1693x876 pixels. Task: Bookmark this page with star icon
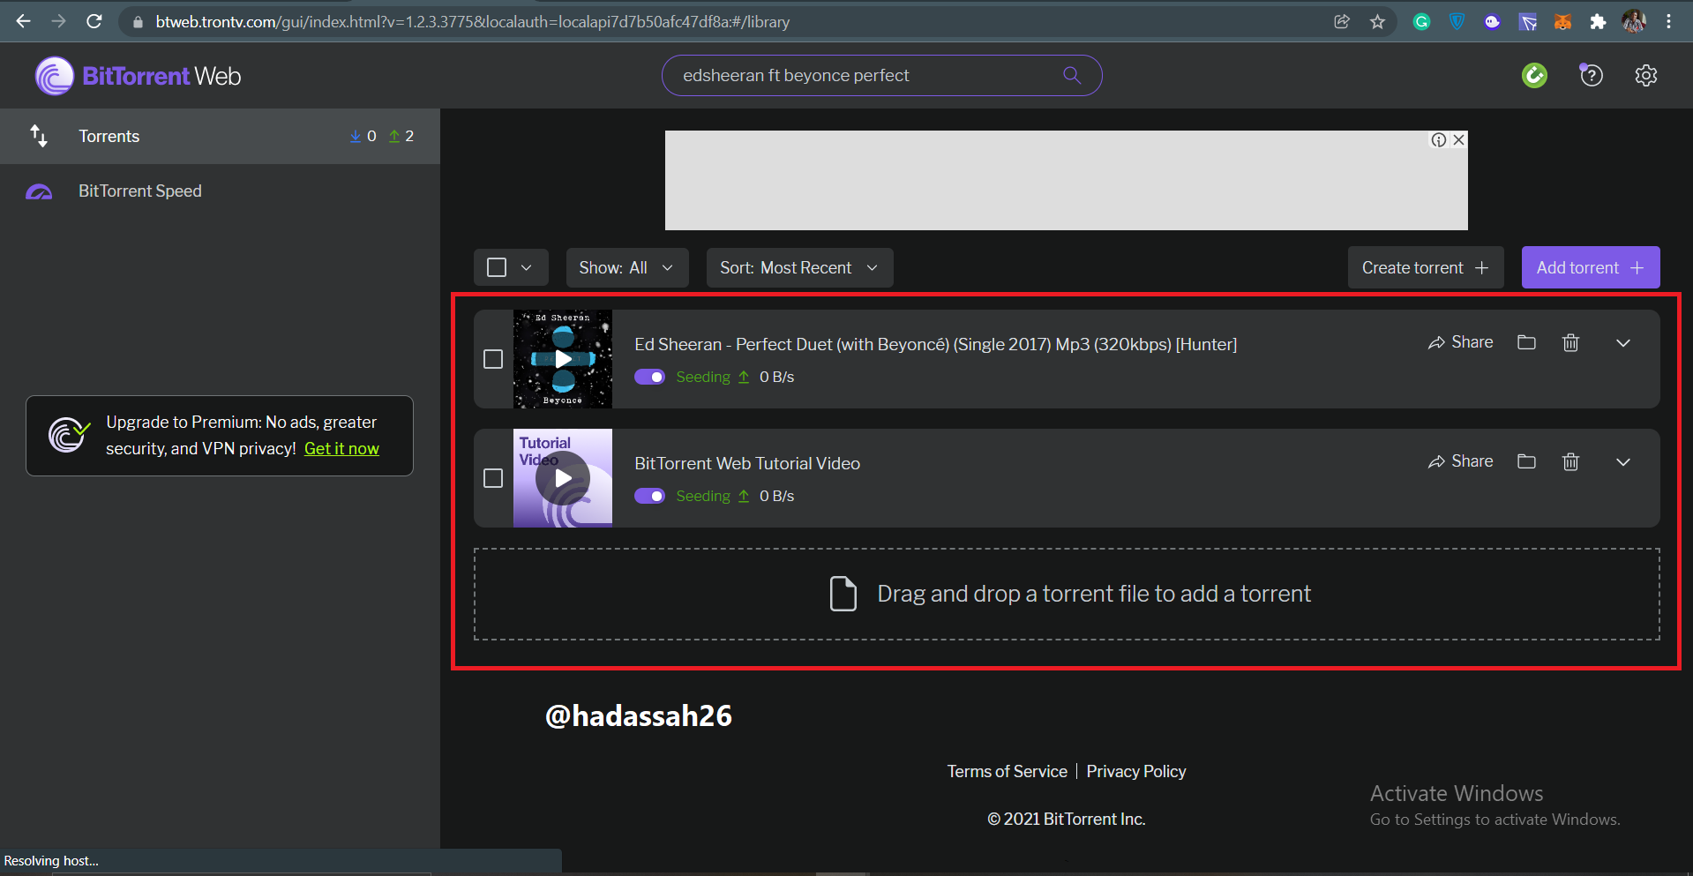[1377, 22]
